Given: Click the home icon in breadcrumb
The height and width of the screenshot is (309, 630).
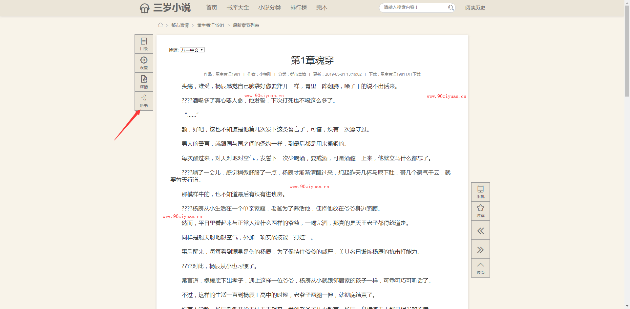Looking at the screenshot, I should tap(160, 25).
